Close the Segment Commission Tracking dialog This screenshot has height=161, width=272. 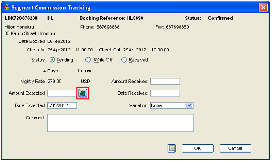[263, 7]
